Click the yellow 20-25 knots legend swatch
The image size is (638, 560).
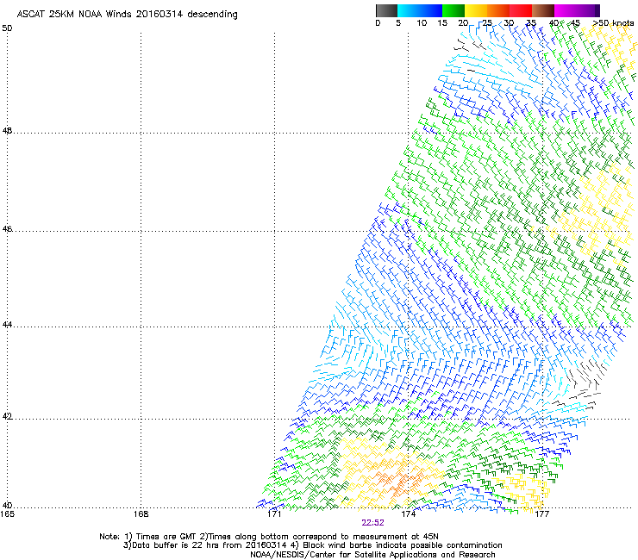pyautogui.click(x=476, y=10)
